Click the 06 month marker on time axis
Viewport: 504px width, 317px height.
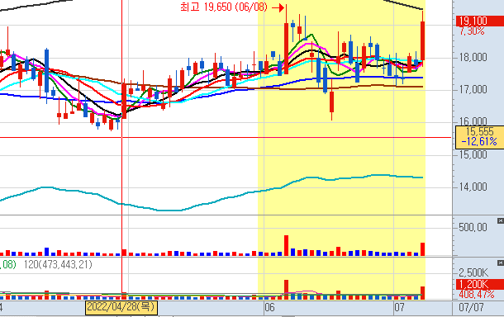[x=269, y=307]
